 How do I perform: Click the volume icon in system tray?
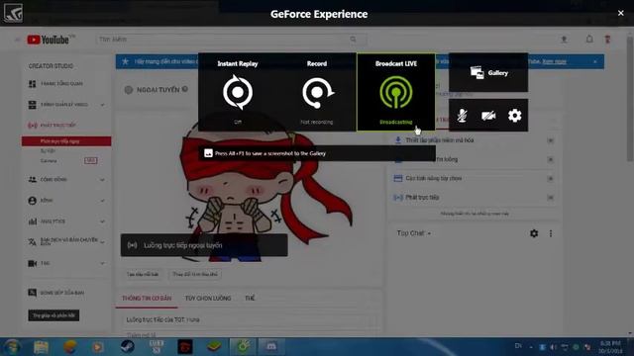coord(553,347)
